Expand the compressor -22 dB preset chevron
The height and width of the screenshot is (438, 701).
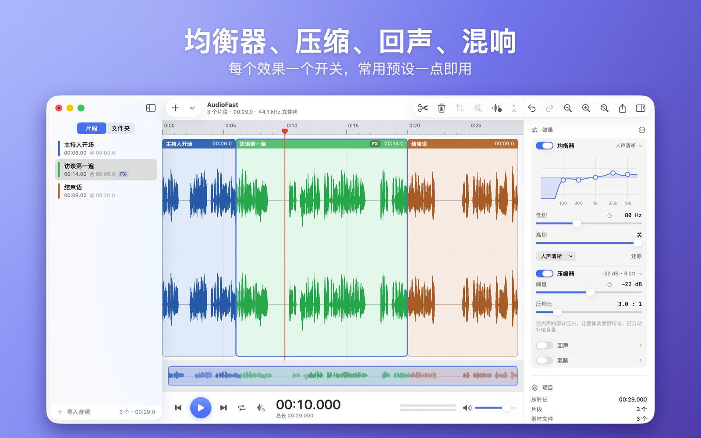[641, 273]
